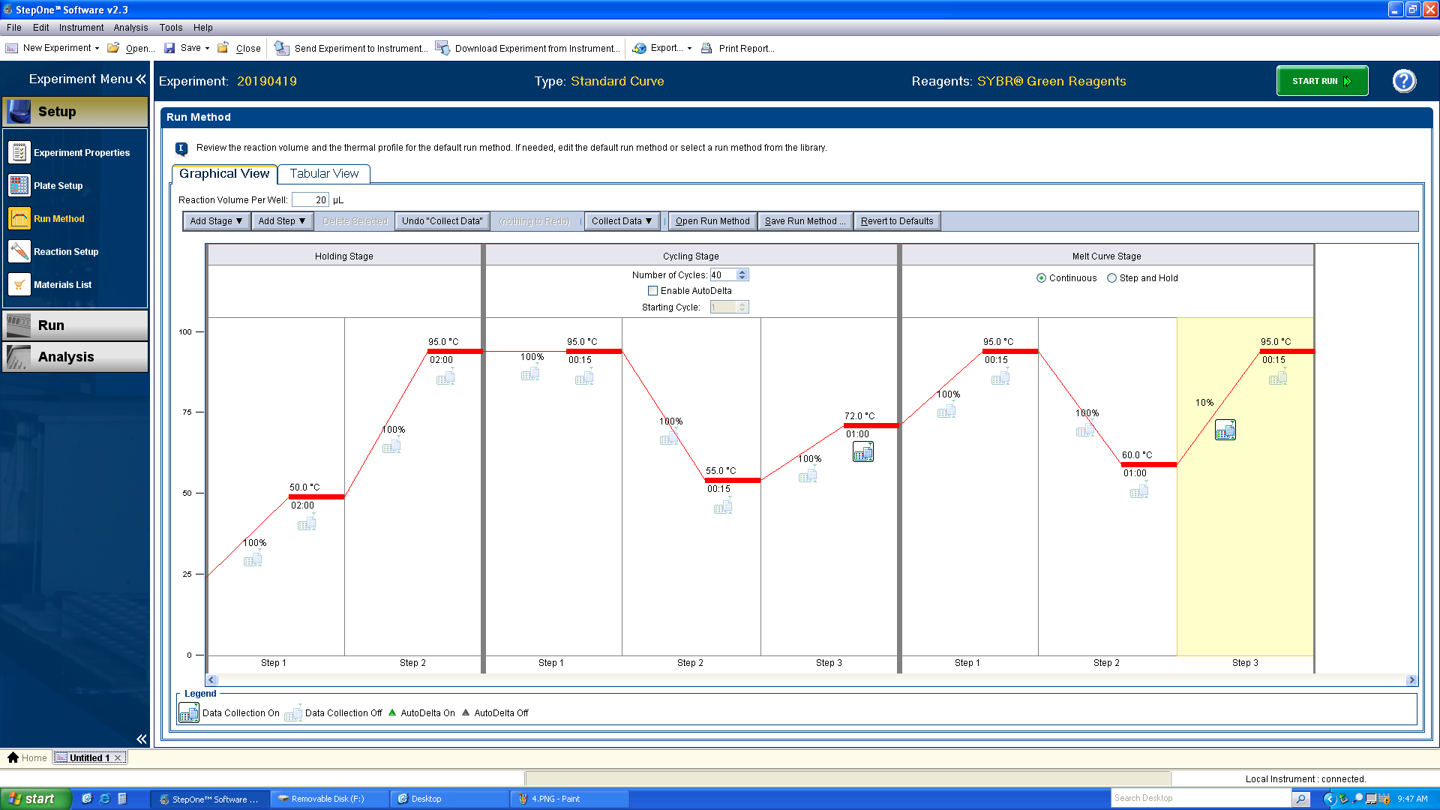1440x810 pixels.
Task: Click the Save Run Method toolbar icon
Action: click(804, 220)
